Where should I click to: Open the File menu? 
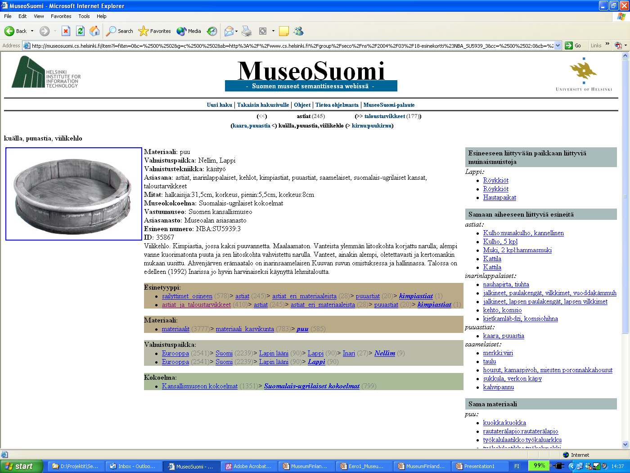click(x=8, y=16)
